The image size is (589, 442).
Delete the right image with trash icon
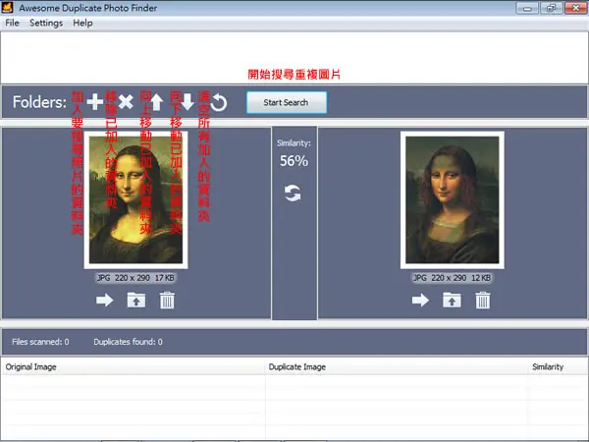483,300
